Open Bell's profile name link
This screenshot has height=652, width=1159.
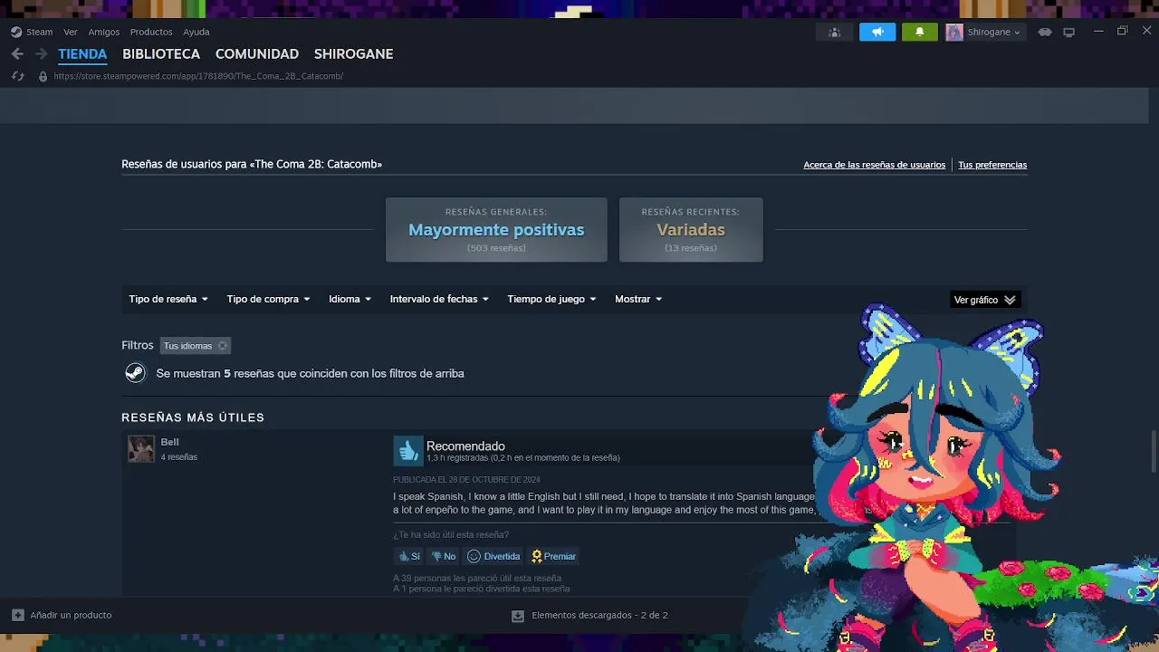point(169,442)
